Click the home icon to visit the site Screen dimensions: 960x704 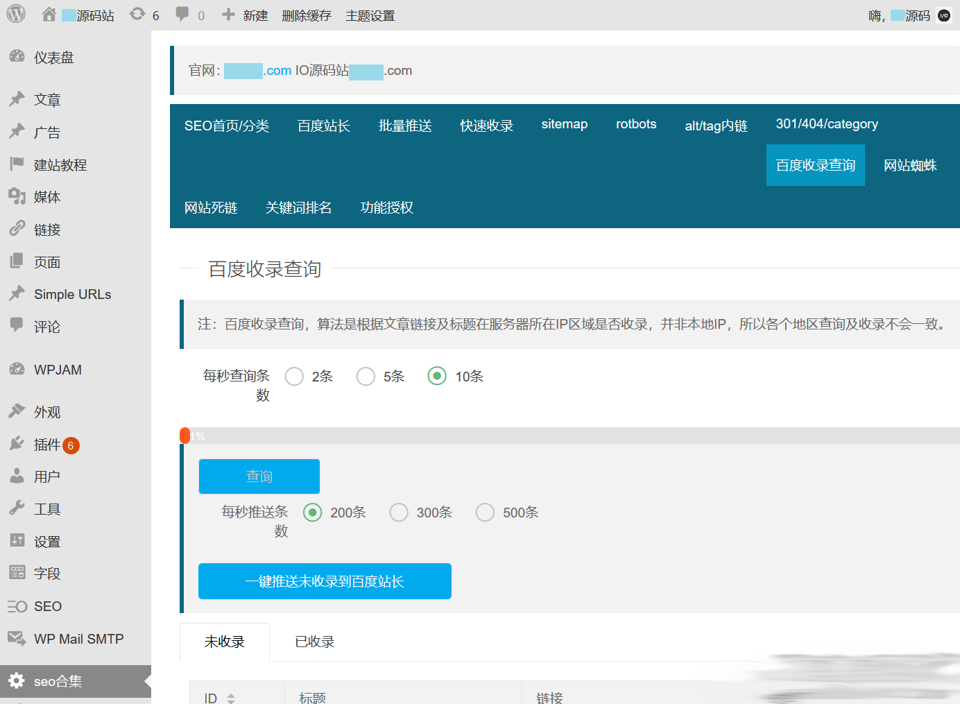(48, 15)
